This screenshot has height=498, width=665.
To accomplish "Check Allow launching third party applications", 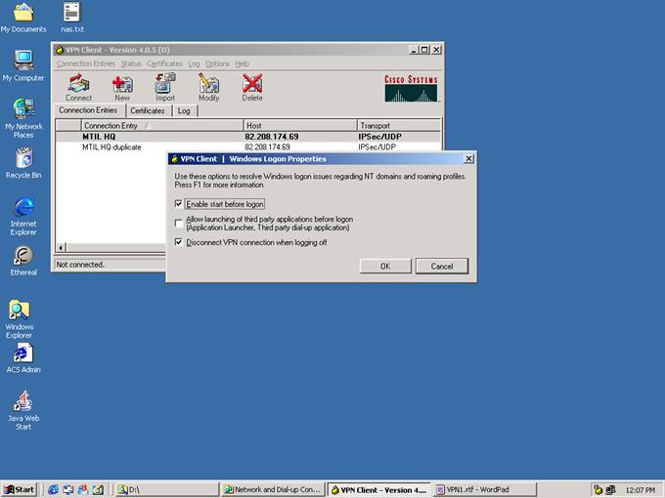I will click(x=179, y=224).
